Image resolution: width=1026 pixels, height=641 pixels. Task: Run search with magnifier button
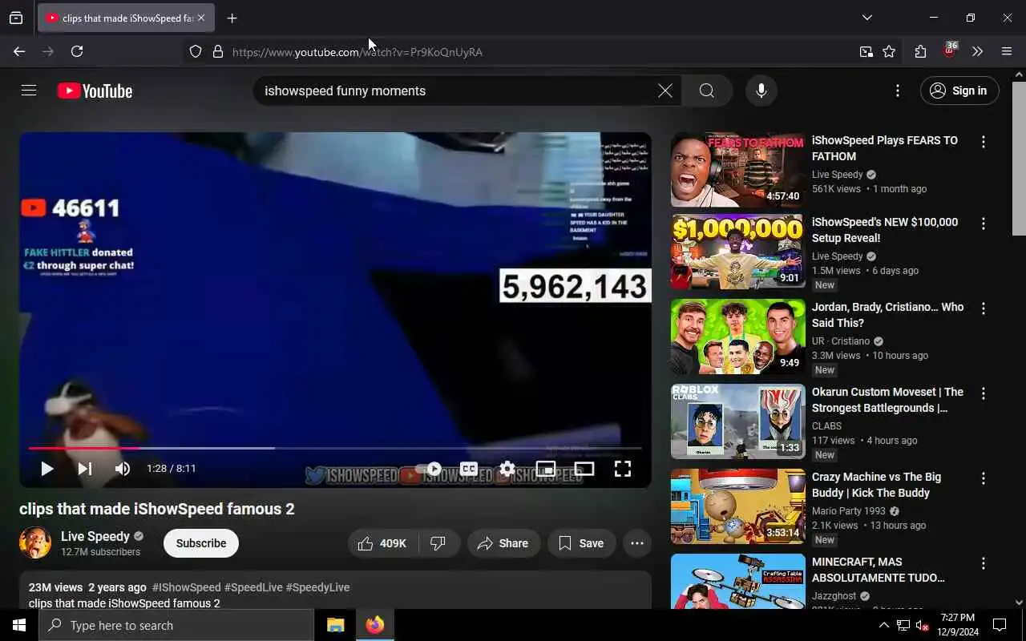(706, 91)
